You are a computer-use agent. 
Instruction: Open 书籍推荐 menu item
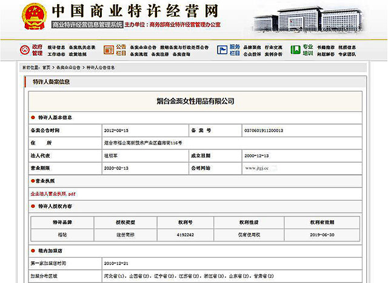tap(326, 47)
